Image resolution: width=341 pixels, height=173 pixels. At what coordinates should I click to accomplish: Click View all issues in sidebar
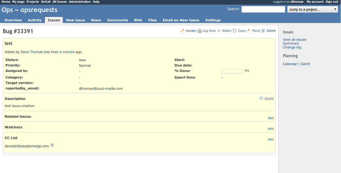294,40
